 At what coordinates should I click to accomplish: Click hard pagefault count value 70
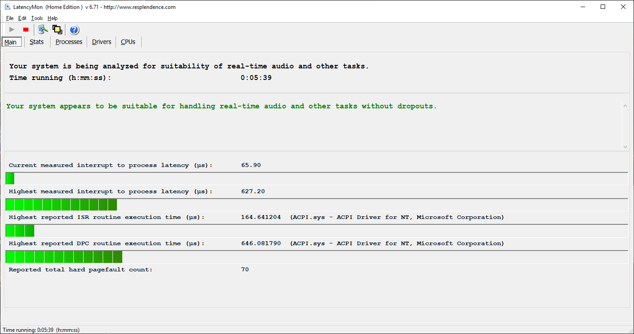point(245,270)
